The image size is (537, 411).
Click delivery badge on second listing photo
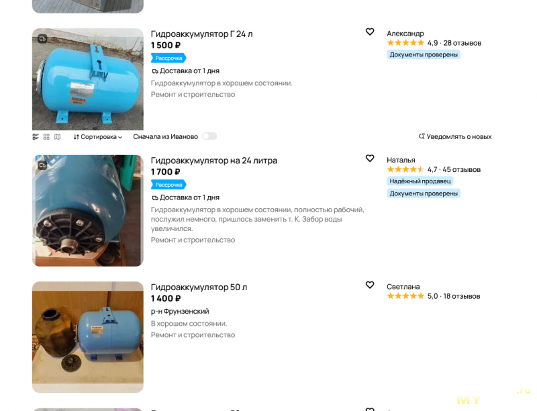42,165
